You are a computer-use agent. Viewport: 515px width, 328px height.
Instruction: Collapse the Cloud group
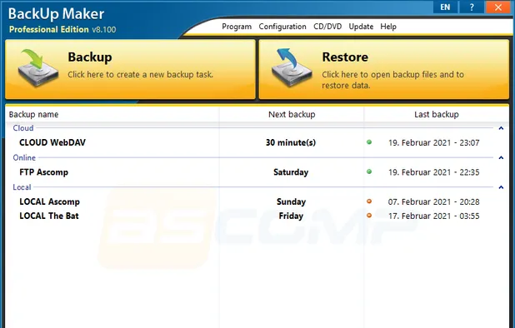[x=501, y=128]
